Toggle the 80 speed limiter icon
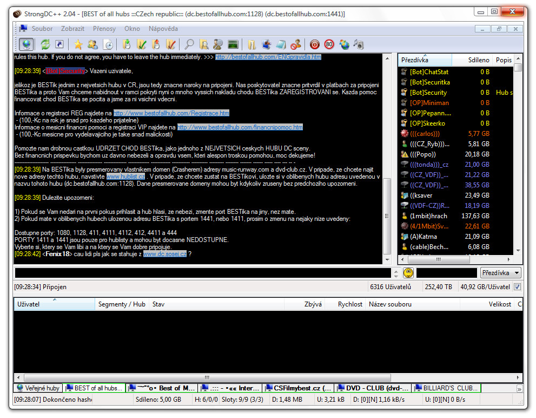 coord(329,44)
